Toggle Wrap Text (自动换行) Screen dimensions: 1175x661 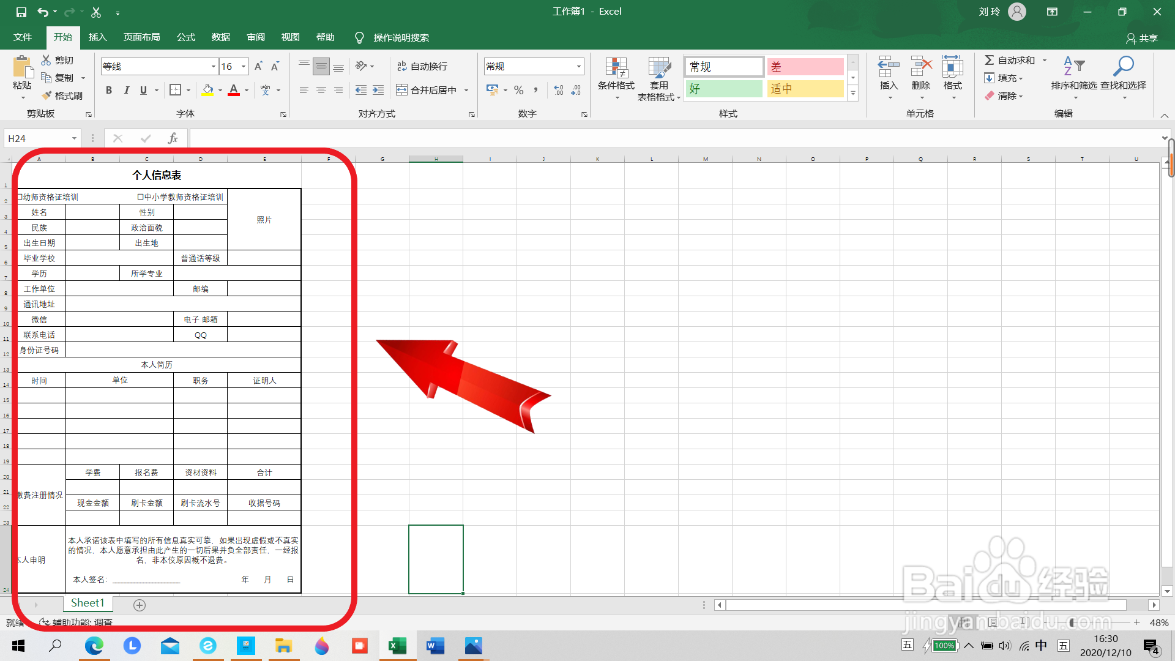pyautogui.click(x=422, y=66)
